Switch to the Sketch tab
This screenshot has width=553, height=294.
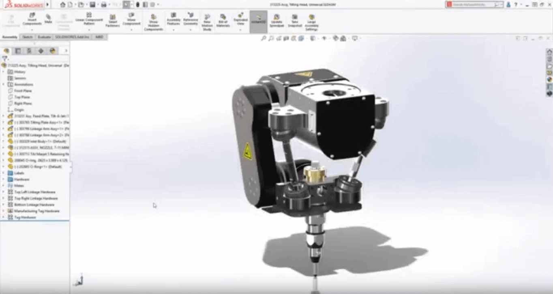(x=27, y=37)
